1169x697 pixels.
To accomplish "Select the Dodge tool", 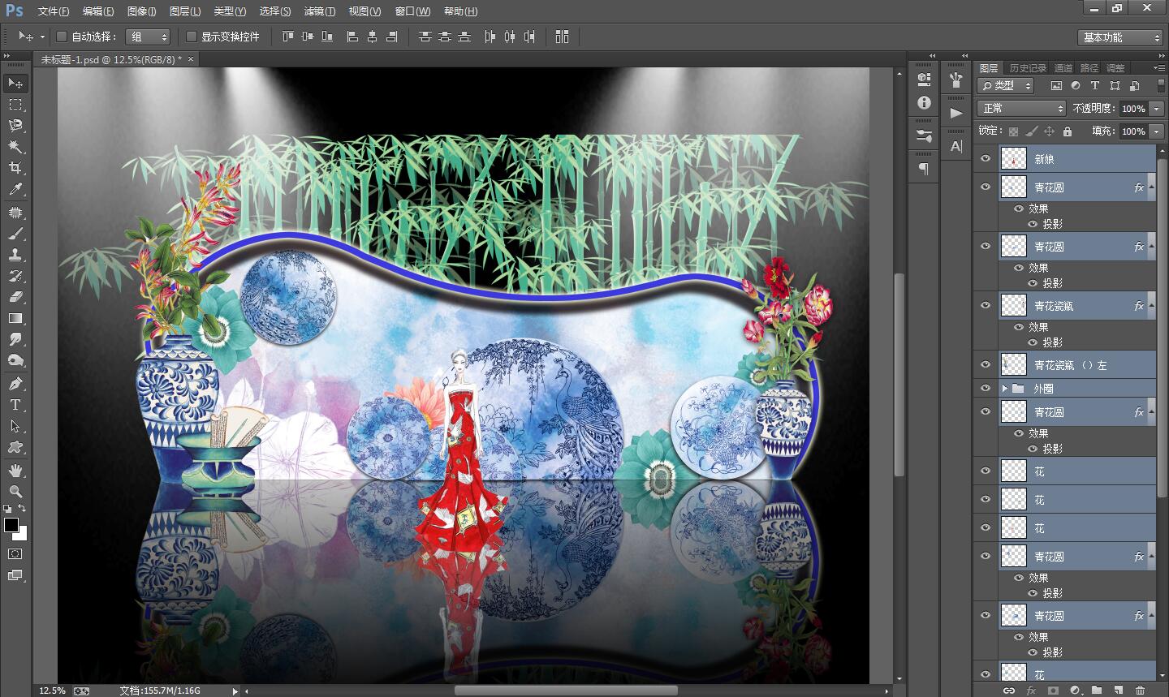I will coord(15,360).
